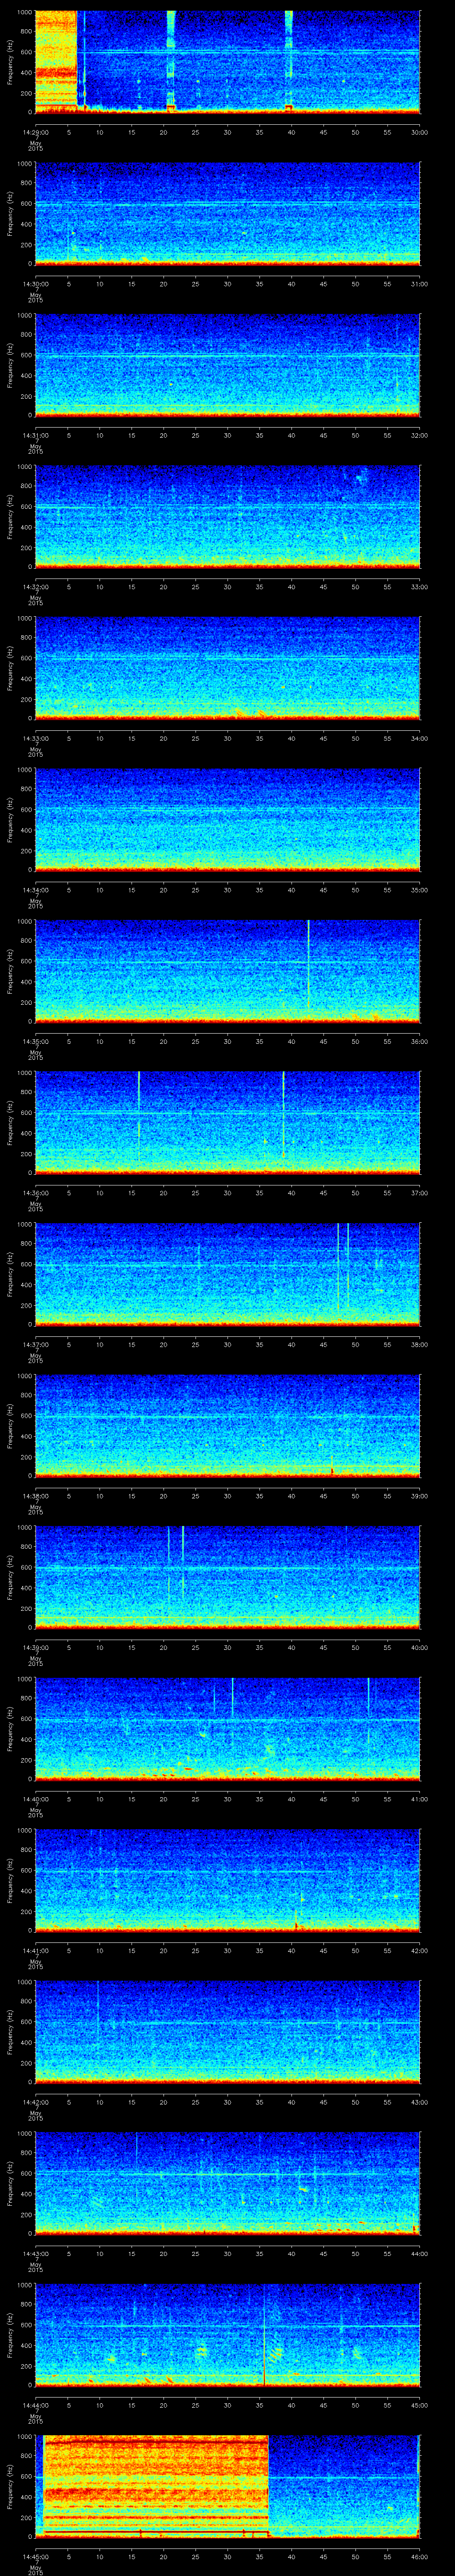Viewport: 455px width, 2576px height.
Task: Click the 14:37:00 start time label
Action: 35,1344
